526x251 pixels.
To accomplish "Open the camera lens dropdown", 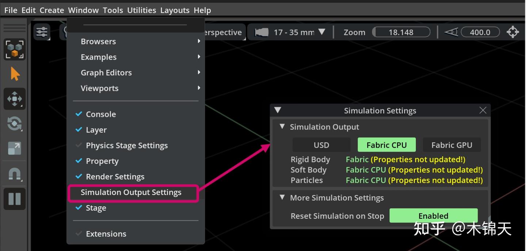I will point(321,32).
